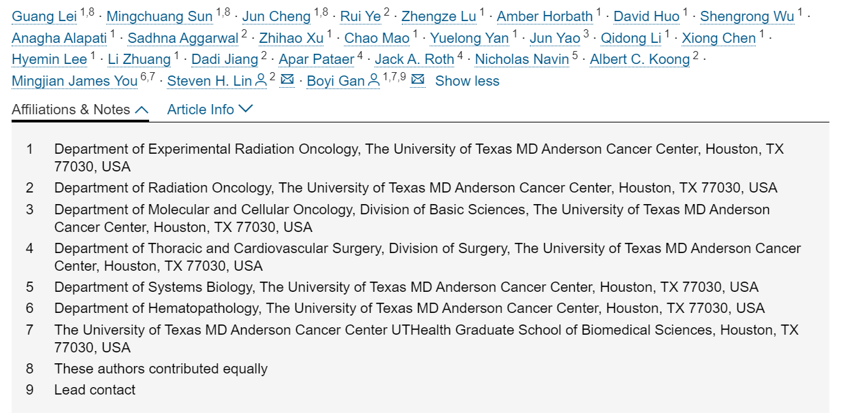This screenshot has width=843, height=417.
Task: Click Show less to collapse the author list
Action: pyautogui.click(x=467, y=81)
